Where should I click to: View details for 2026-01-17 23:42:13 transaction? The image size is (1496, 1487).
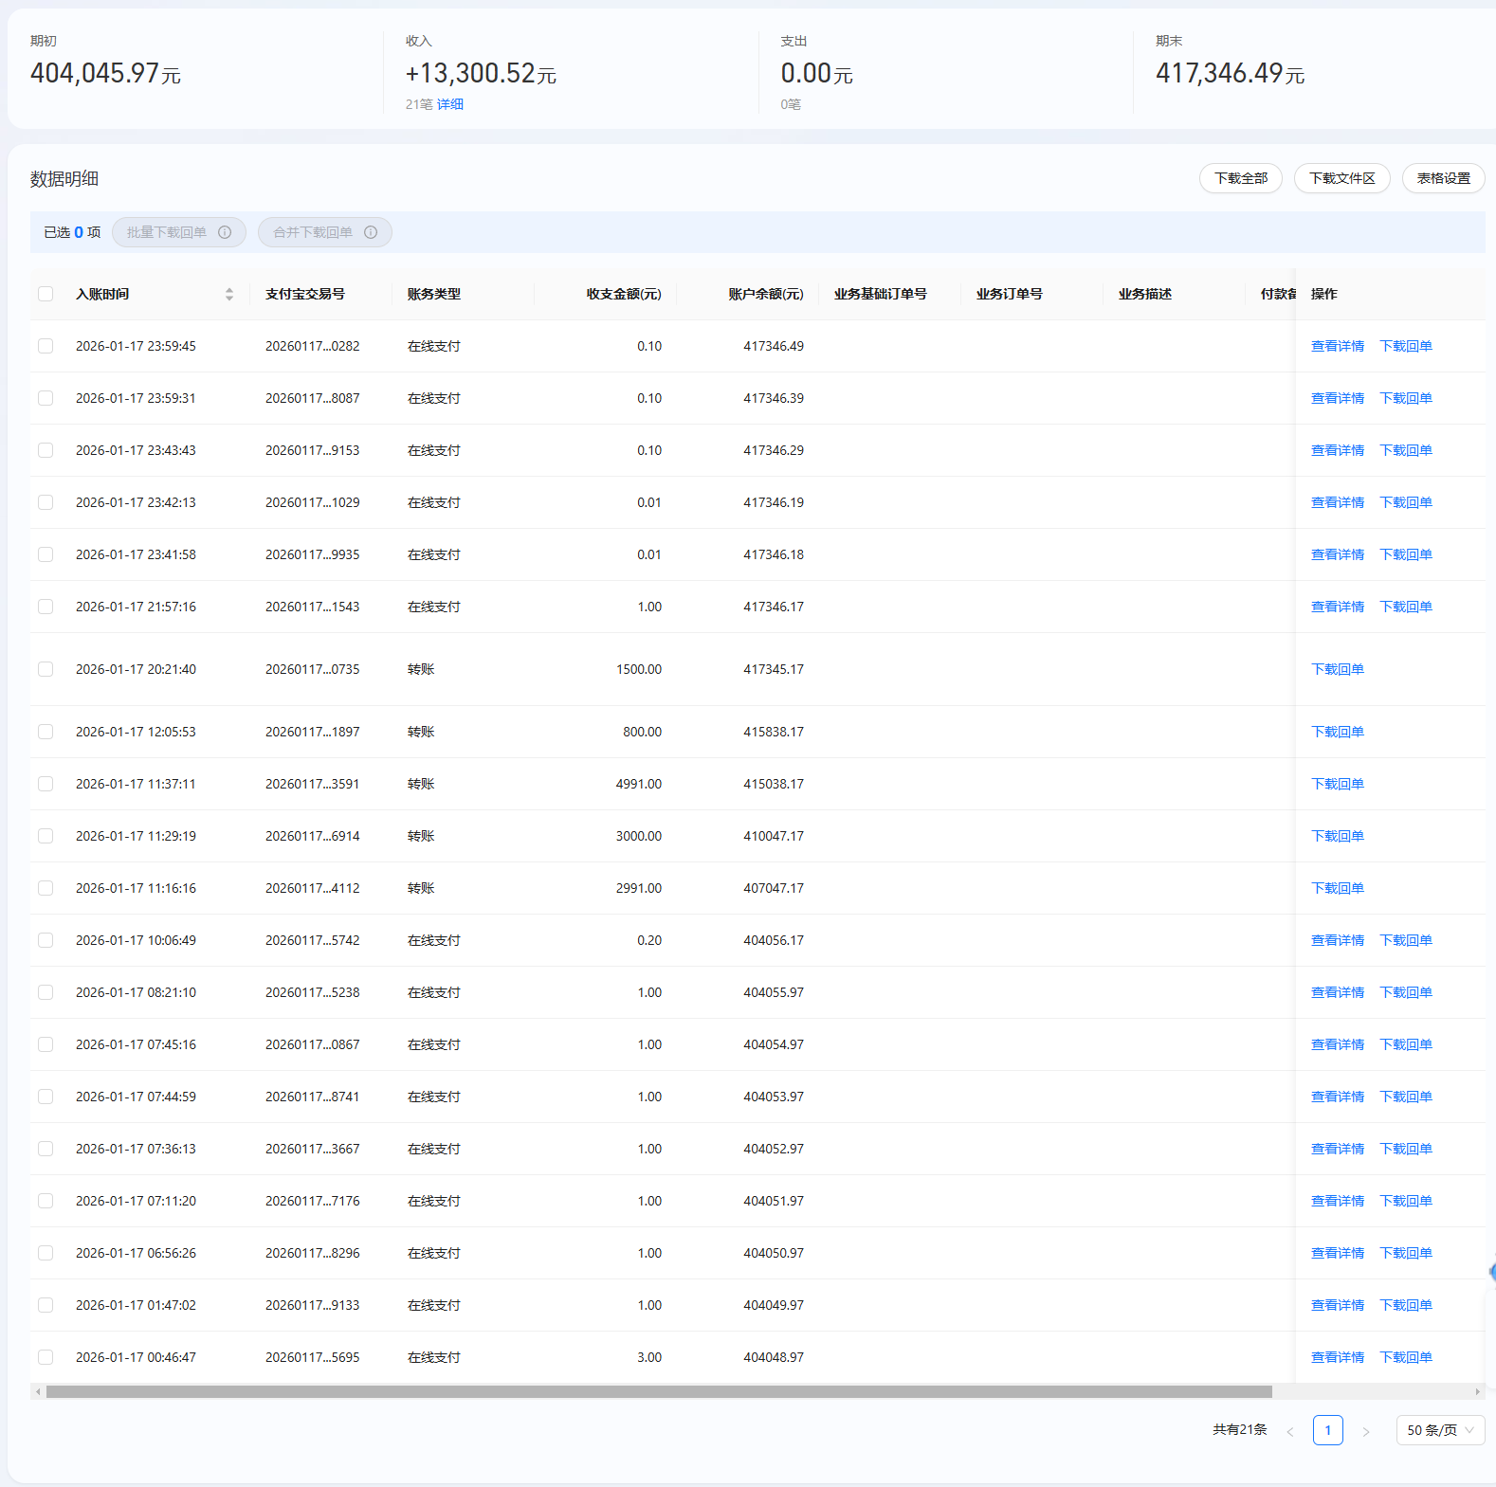click(1337, 502)
